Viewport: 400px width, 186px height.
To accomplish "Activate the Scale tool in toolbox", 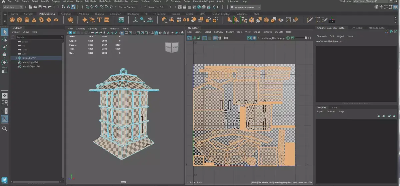I will click(5, 70).
